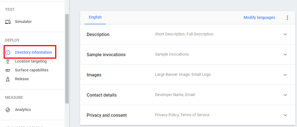Click the Location targeting pin icon
This screenshot has width=297, height=127.
point(8,61)
